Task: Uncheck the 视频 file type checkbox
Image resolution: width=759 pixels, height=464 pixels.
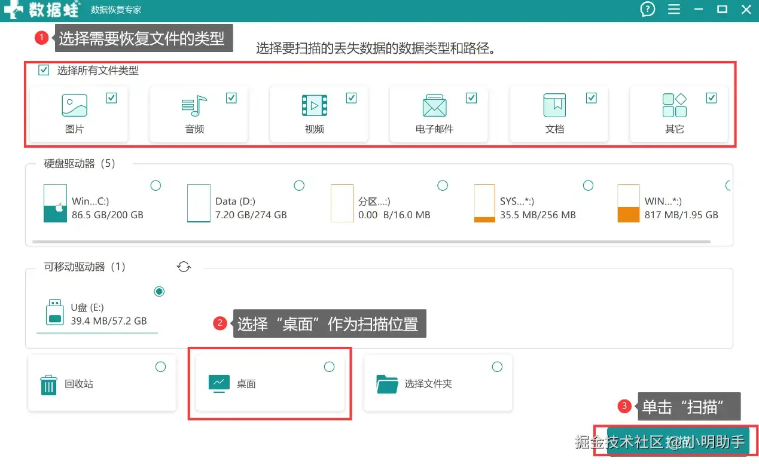Action: click(x=351, y=98)
